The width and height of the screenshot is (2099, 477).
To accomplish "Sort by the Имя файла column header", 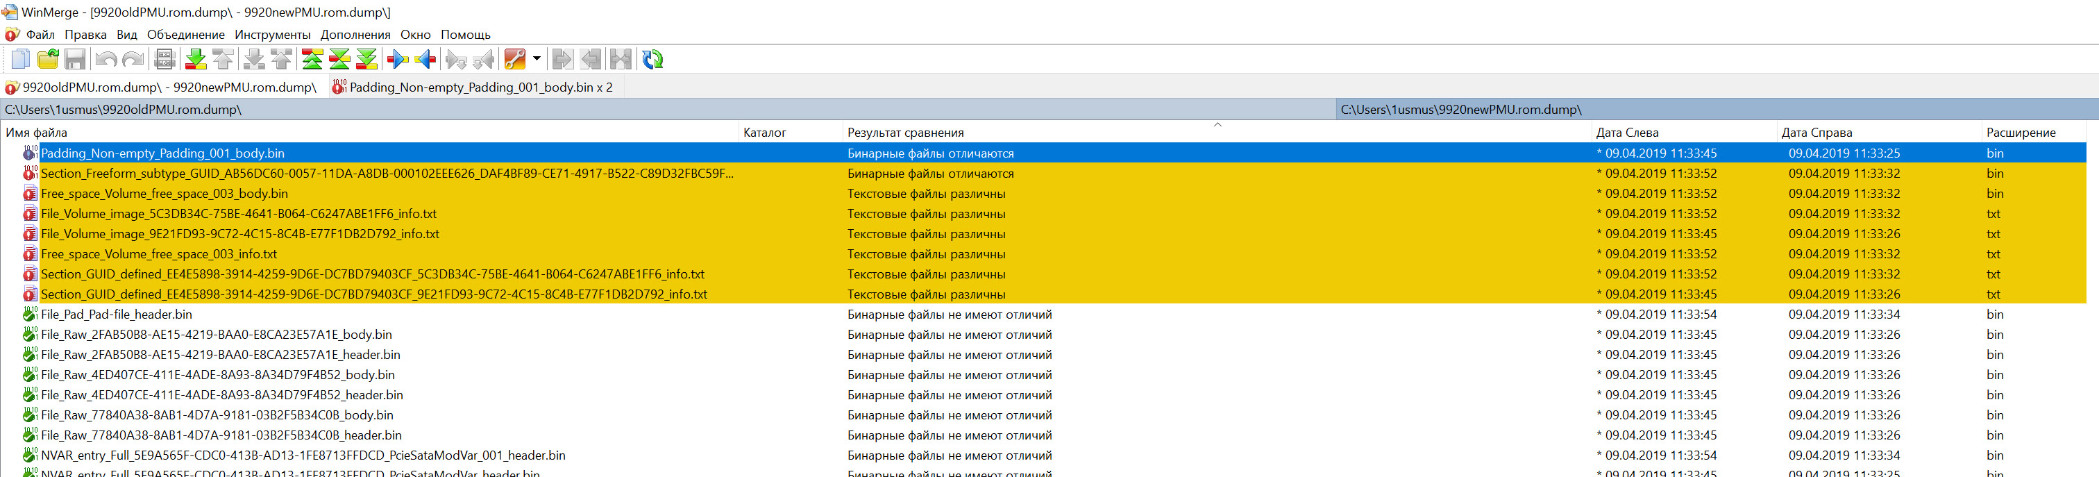I will pyautogui.click(x=37, y=132).
